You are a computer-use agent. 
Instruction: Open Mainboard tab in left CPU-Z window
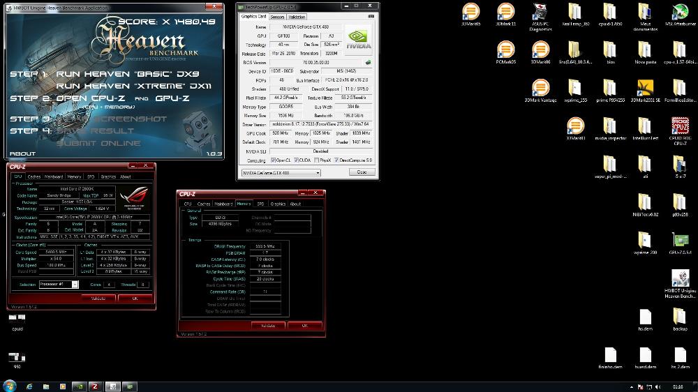point(54,176)
